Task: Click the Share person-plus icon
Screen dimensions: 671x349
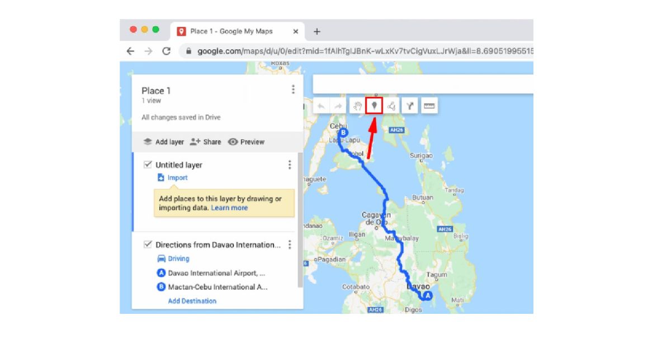Action: pyautogui.click(x=195, y=142)
